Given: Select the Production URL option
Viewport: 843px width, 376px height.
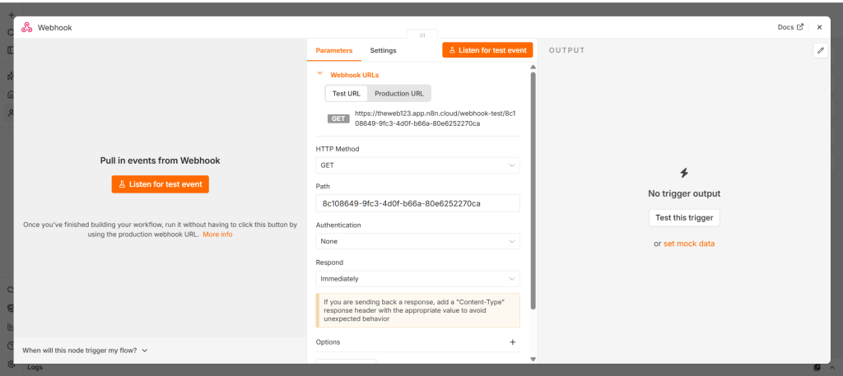Looking at the screenshot, I should (x=399, y=94).
